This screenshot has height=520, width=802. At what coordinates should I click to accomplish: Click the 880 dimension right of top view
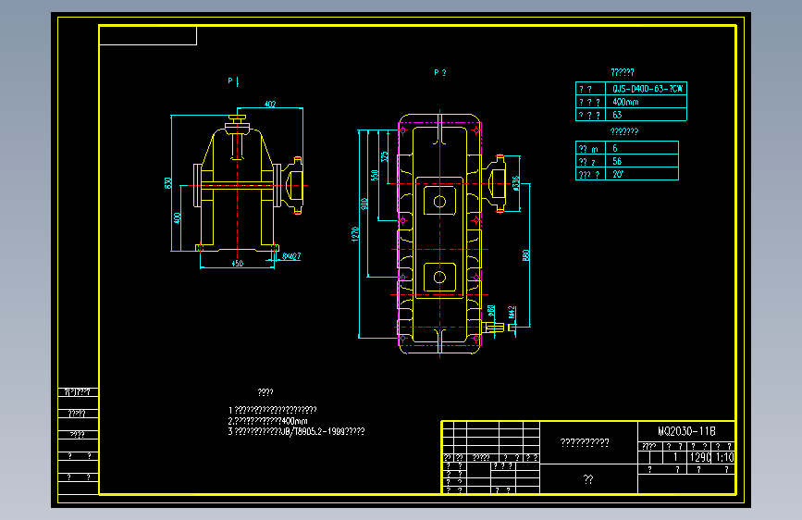tap(525, 254)
